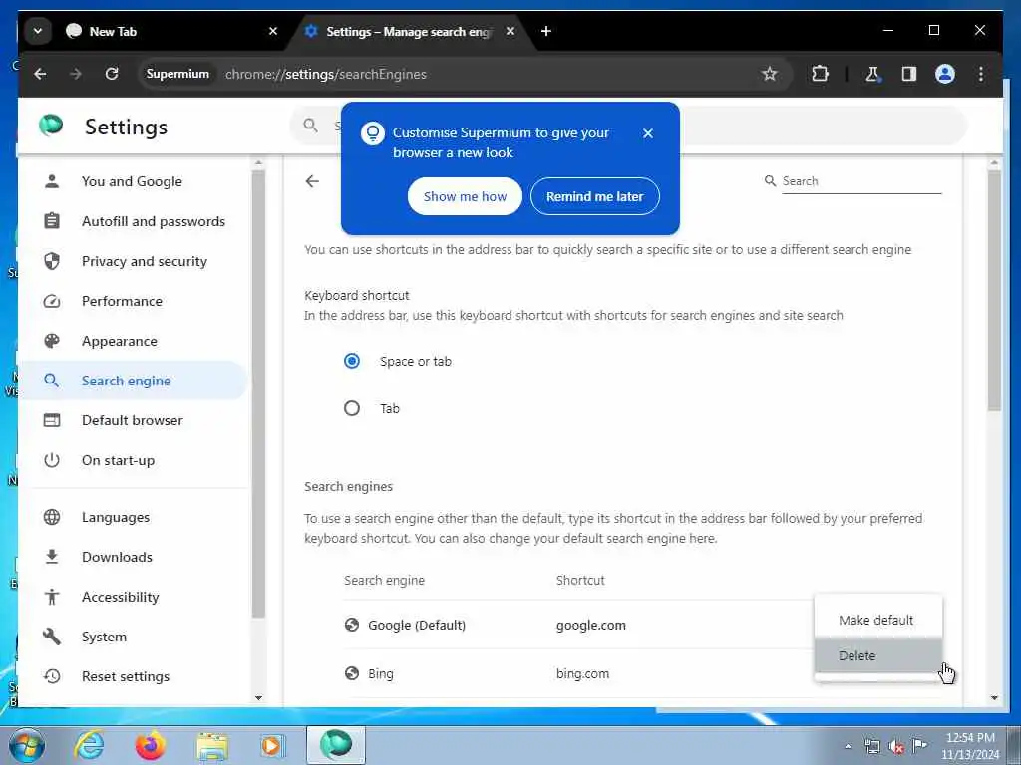Open the Action Center flag icon
Image resolution: width=1021 pixels, height=765 pixels.
(919, 745)
